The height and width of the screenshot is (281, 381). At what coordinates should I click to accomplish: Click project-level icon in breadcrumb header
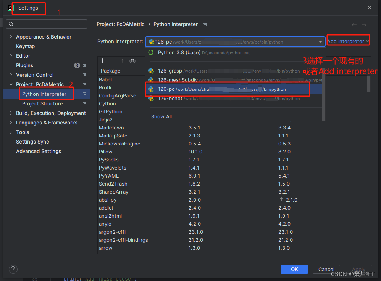205,24
